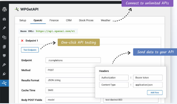This screenshot has height=104, width=177.
Task: Click the WPGetAPI page title
Action: coord(29,9)
